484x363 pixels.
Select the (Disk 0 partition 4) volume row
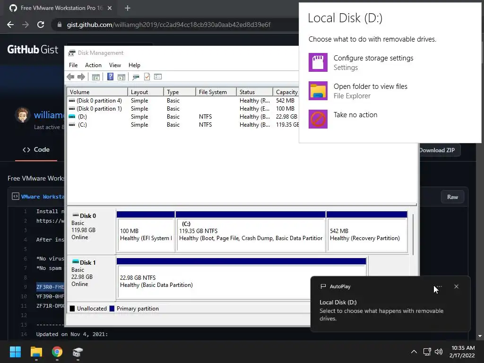click(x=183, y=101)
